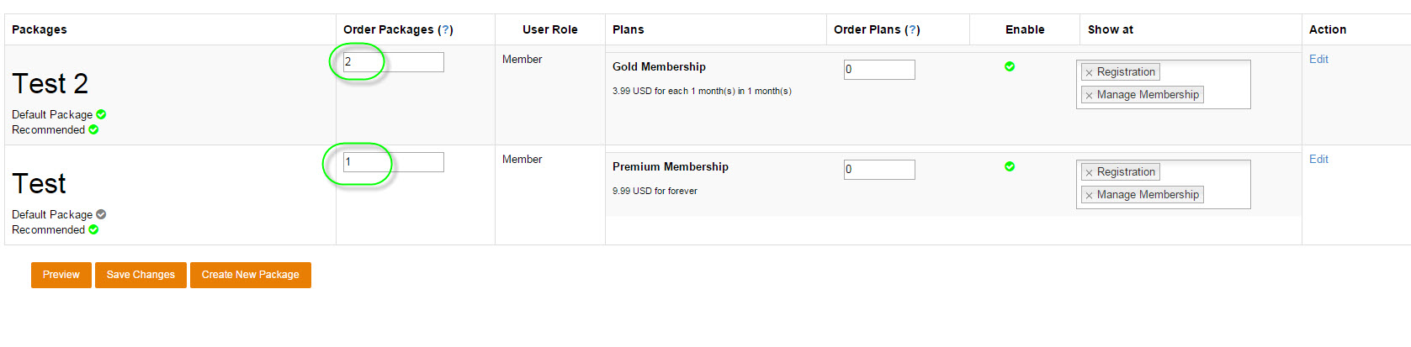Image resolution: width=1411 pixels, height=347 pixels.
Task: Click the Create New Package button
Action: click(x=250, y=275)
